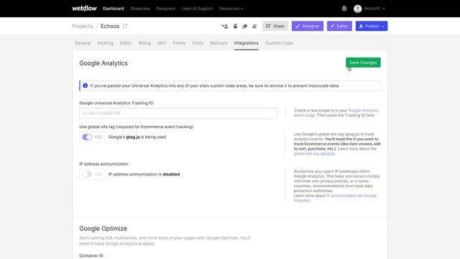
Task: Switch to the SEO tab
Action: point(162,43)
